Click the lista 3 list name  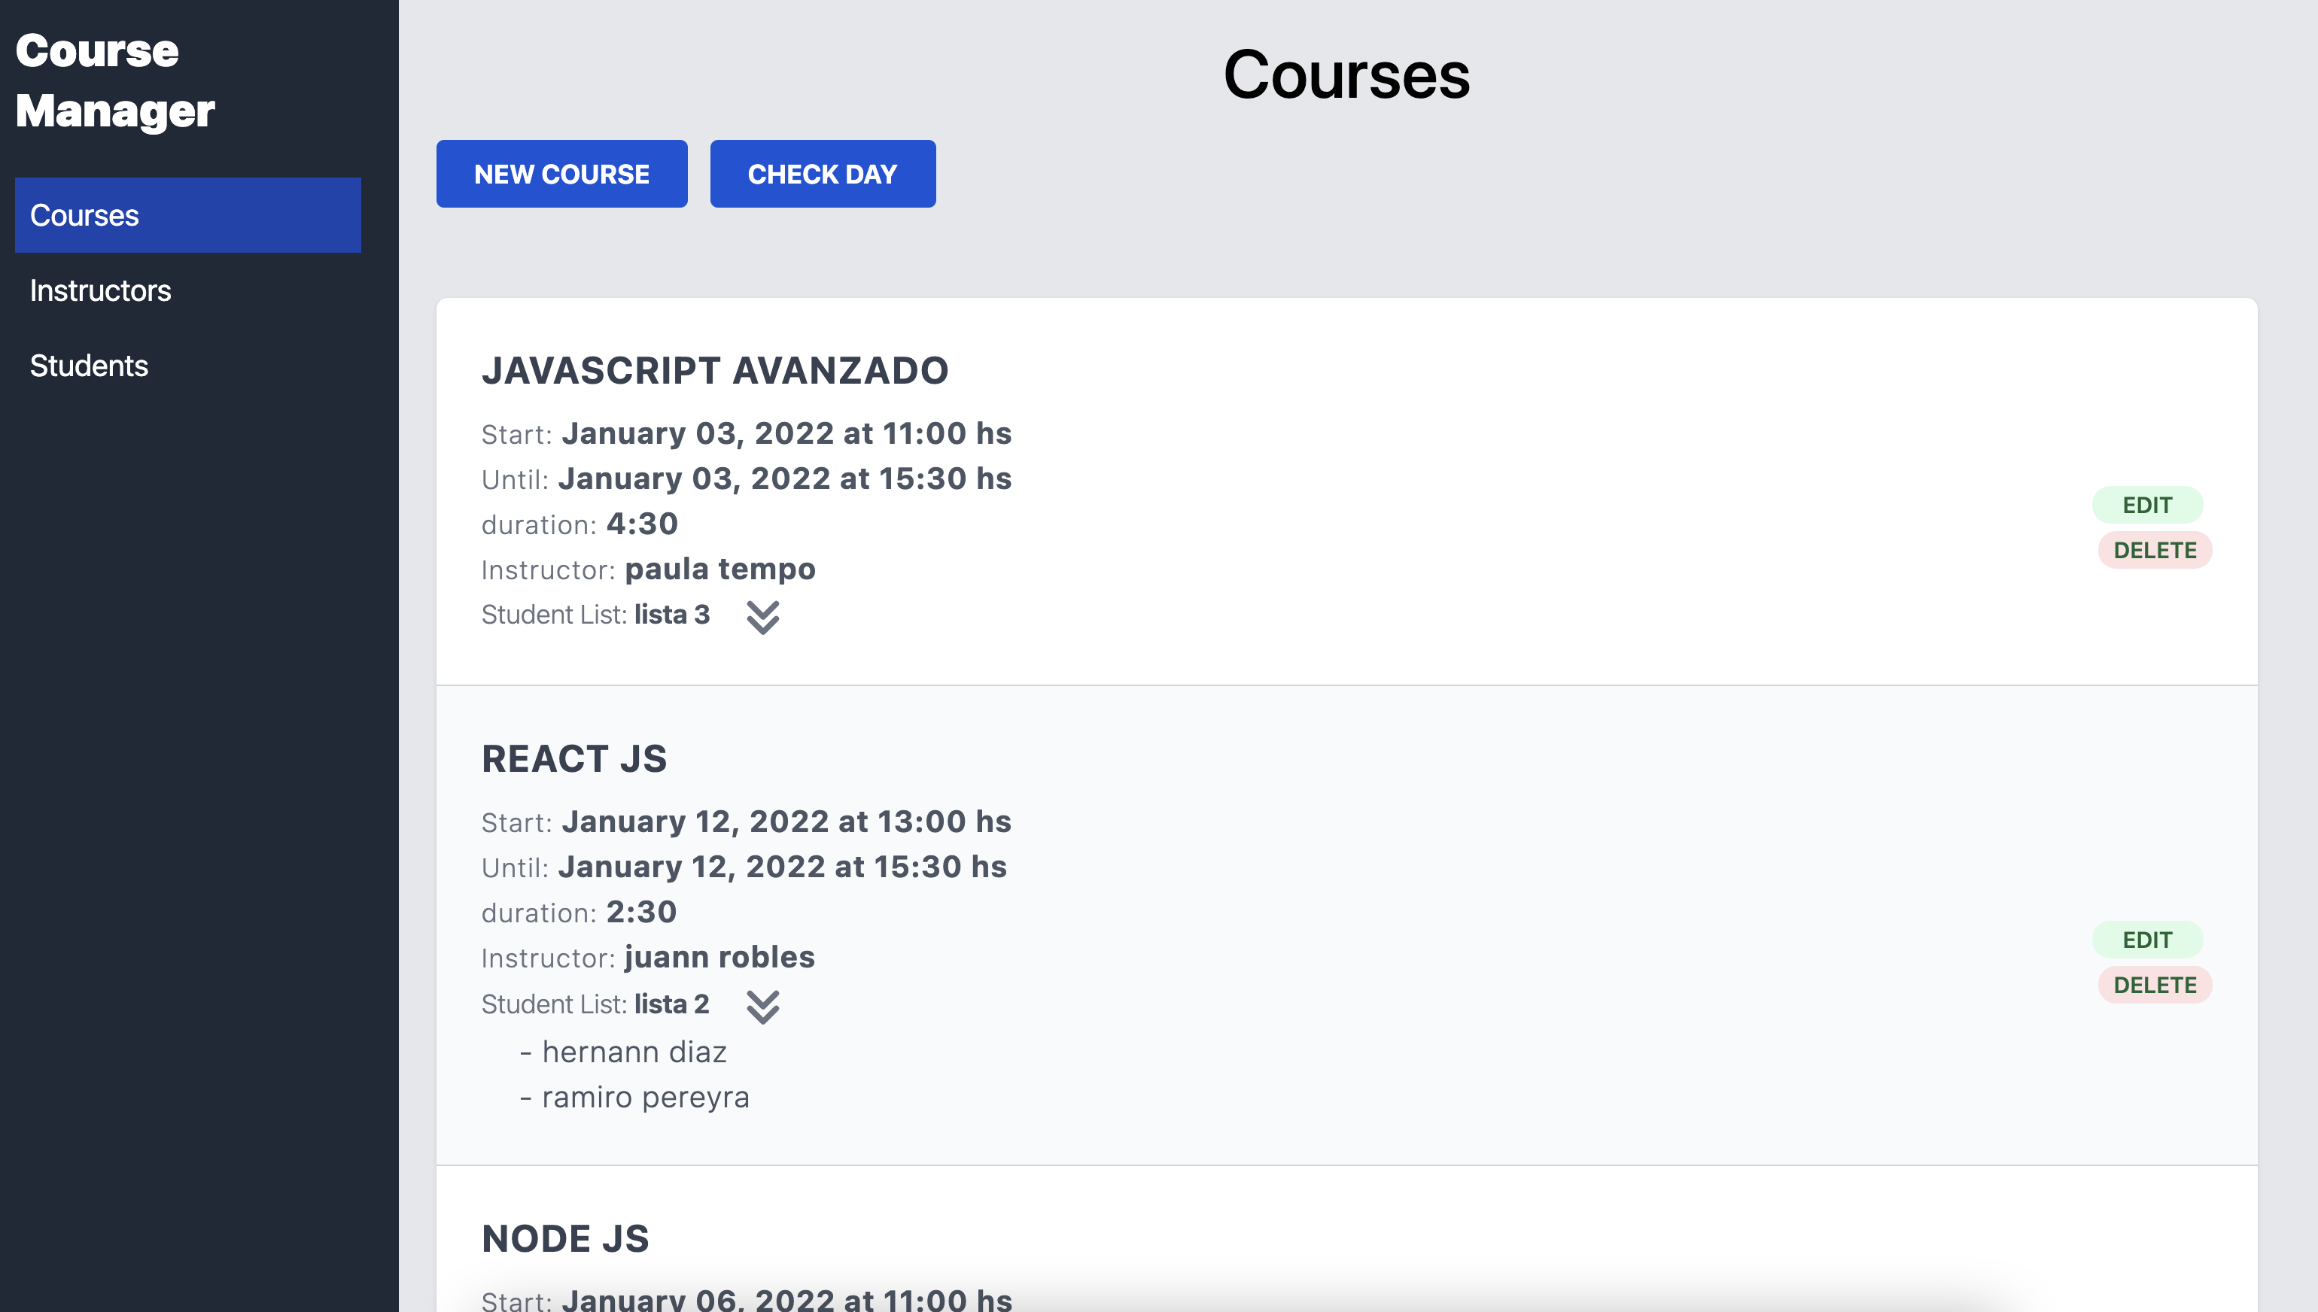click(x=671, y=615)
